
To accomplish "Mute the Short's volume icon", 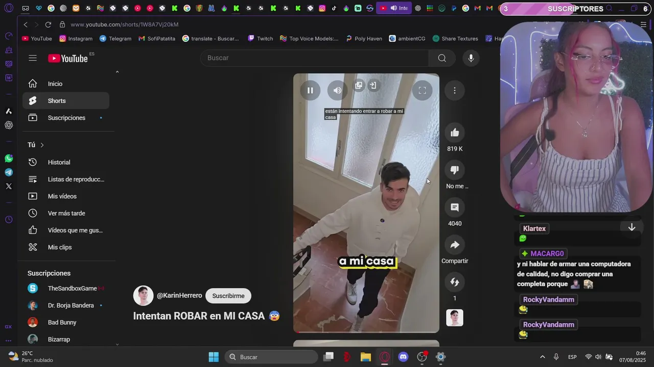I will (337, 90).
